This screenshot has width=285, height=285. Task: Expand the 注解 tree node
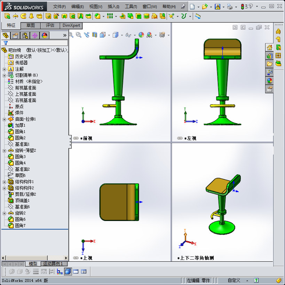[x=5, y=69]
